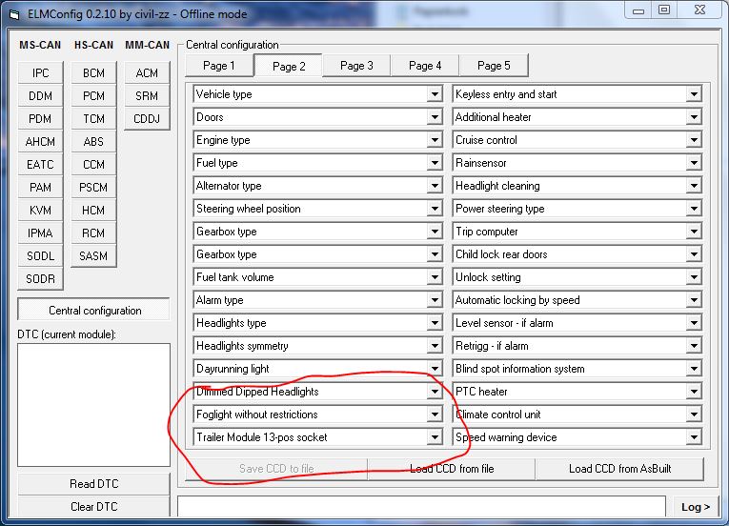Click the PCM module button

[93, 96]
